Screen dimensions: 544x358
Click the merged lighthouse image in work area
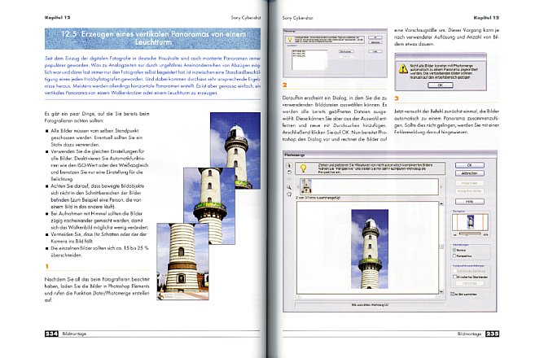click(x=370, y=249)
